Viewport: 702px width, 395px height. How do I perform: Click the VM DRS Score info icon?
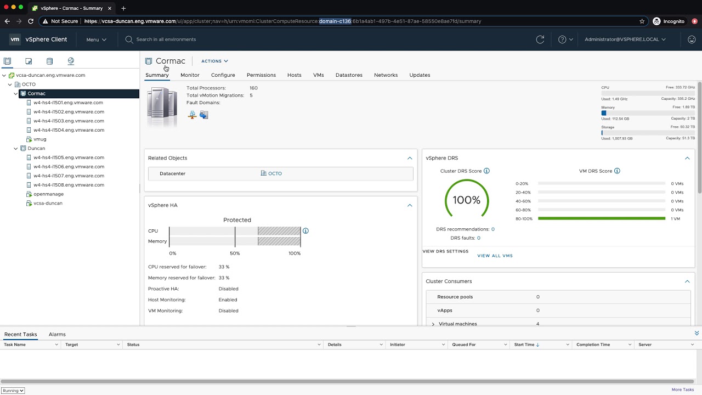(x=617, y=171)
